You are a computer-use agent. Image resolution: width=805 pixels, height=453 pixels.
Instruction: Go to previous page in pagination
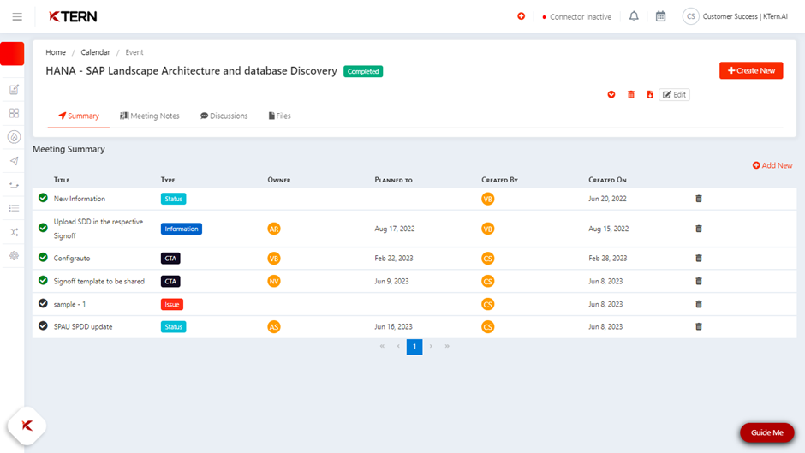[x=398, y=346]
